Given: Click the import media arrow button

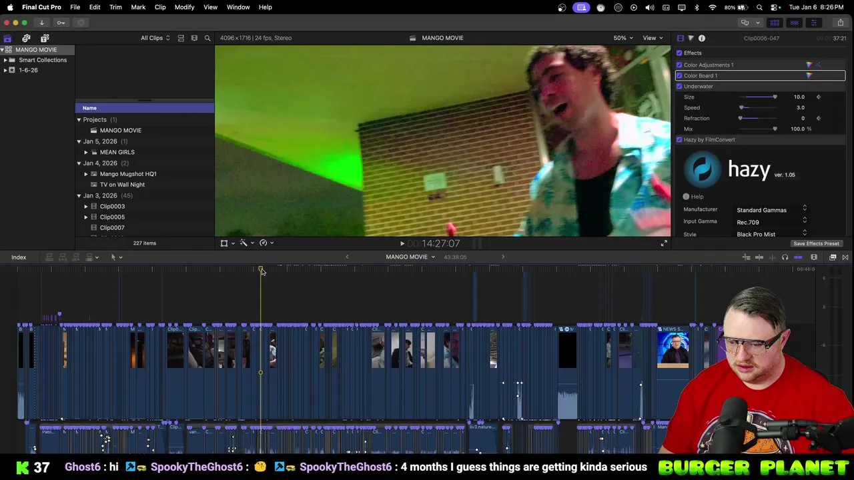Looking at the screenshot, I should (41, 23).
